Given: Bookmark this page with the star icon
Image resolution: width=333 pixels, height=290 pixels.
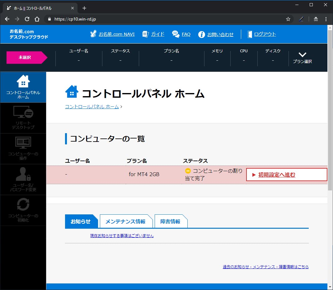Looking at the screenshot, I should 288,19.
